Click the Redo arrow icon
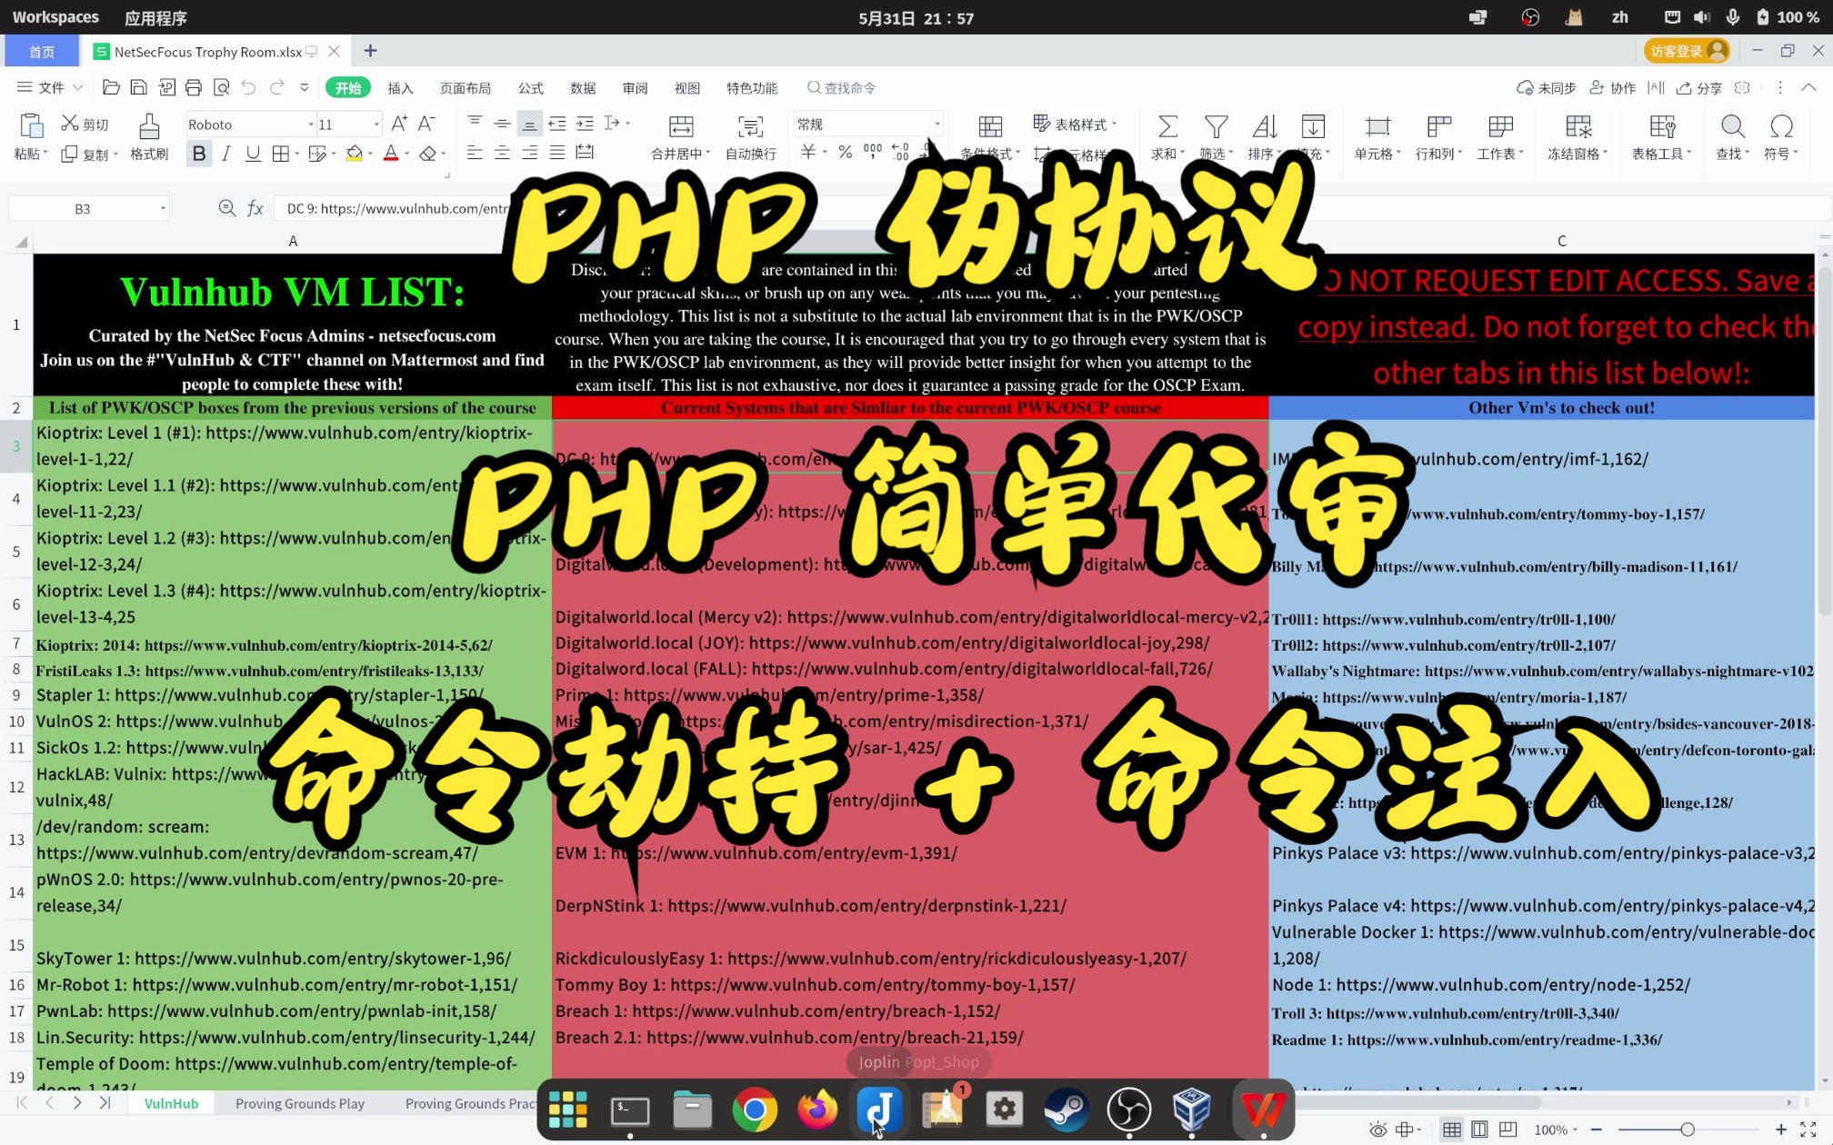The width and height of the screenshot is (1833, 1145). [276, 87]
